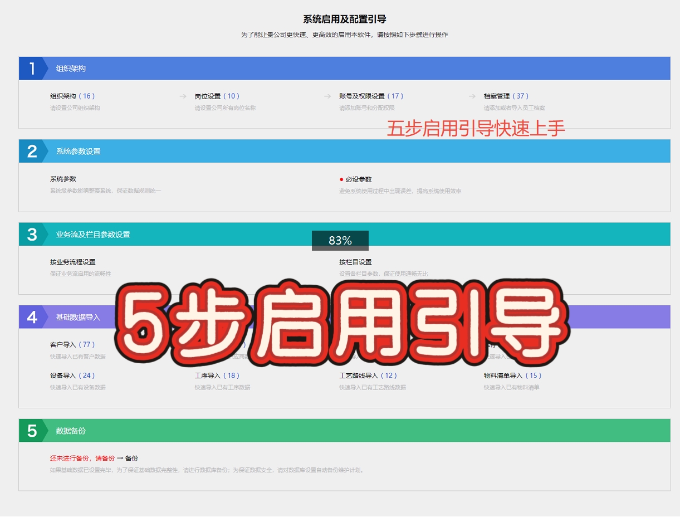680x517 pixels.
Task: Click the description 快速导入已有工序数据
Action: pos(222,387)
